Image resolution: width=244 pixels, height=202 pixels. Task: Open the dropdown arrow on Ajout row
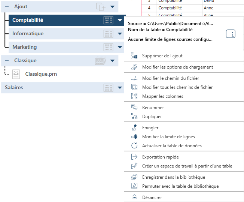tap(112, 7)
